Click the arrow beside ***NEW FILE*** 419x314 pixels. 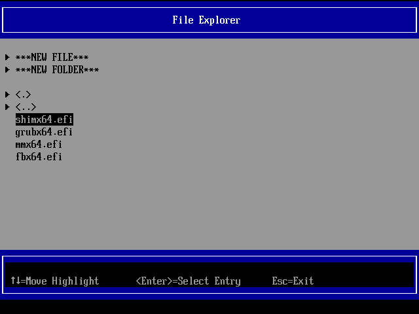tap(7, 58)
